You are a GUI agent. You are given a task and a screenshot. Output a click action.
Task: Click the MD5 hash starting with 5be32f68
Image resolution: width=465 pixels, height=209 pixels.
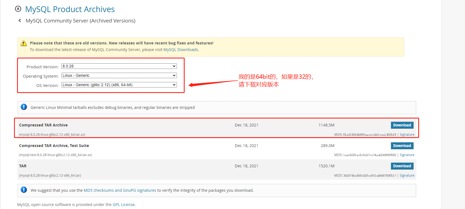click(x=370, y=135)
